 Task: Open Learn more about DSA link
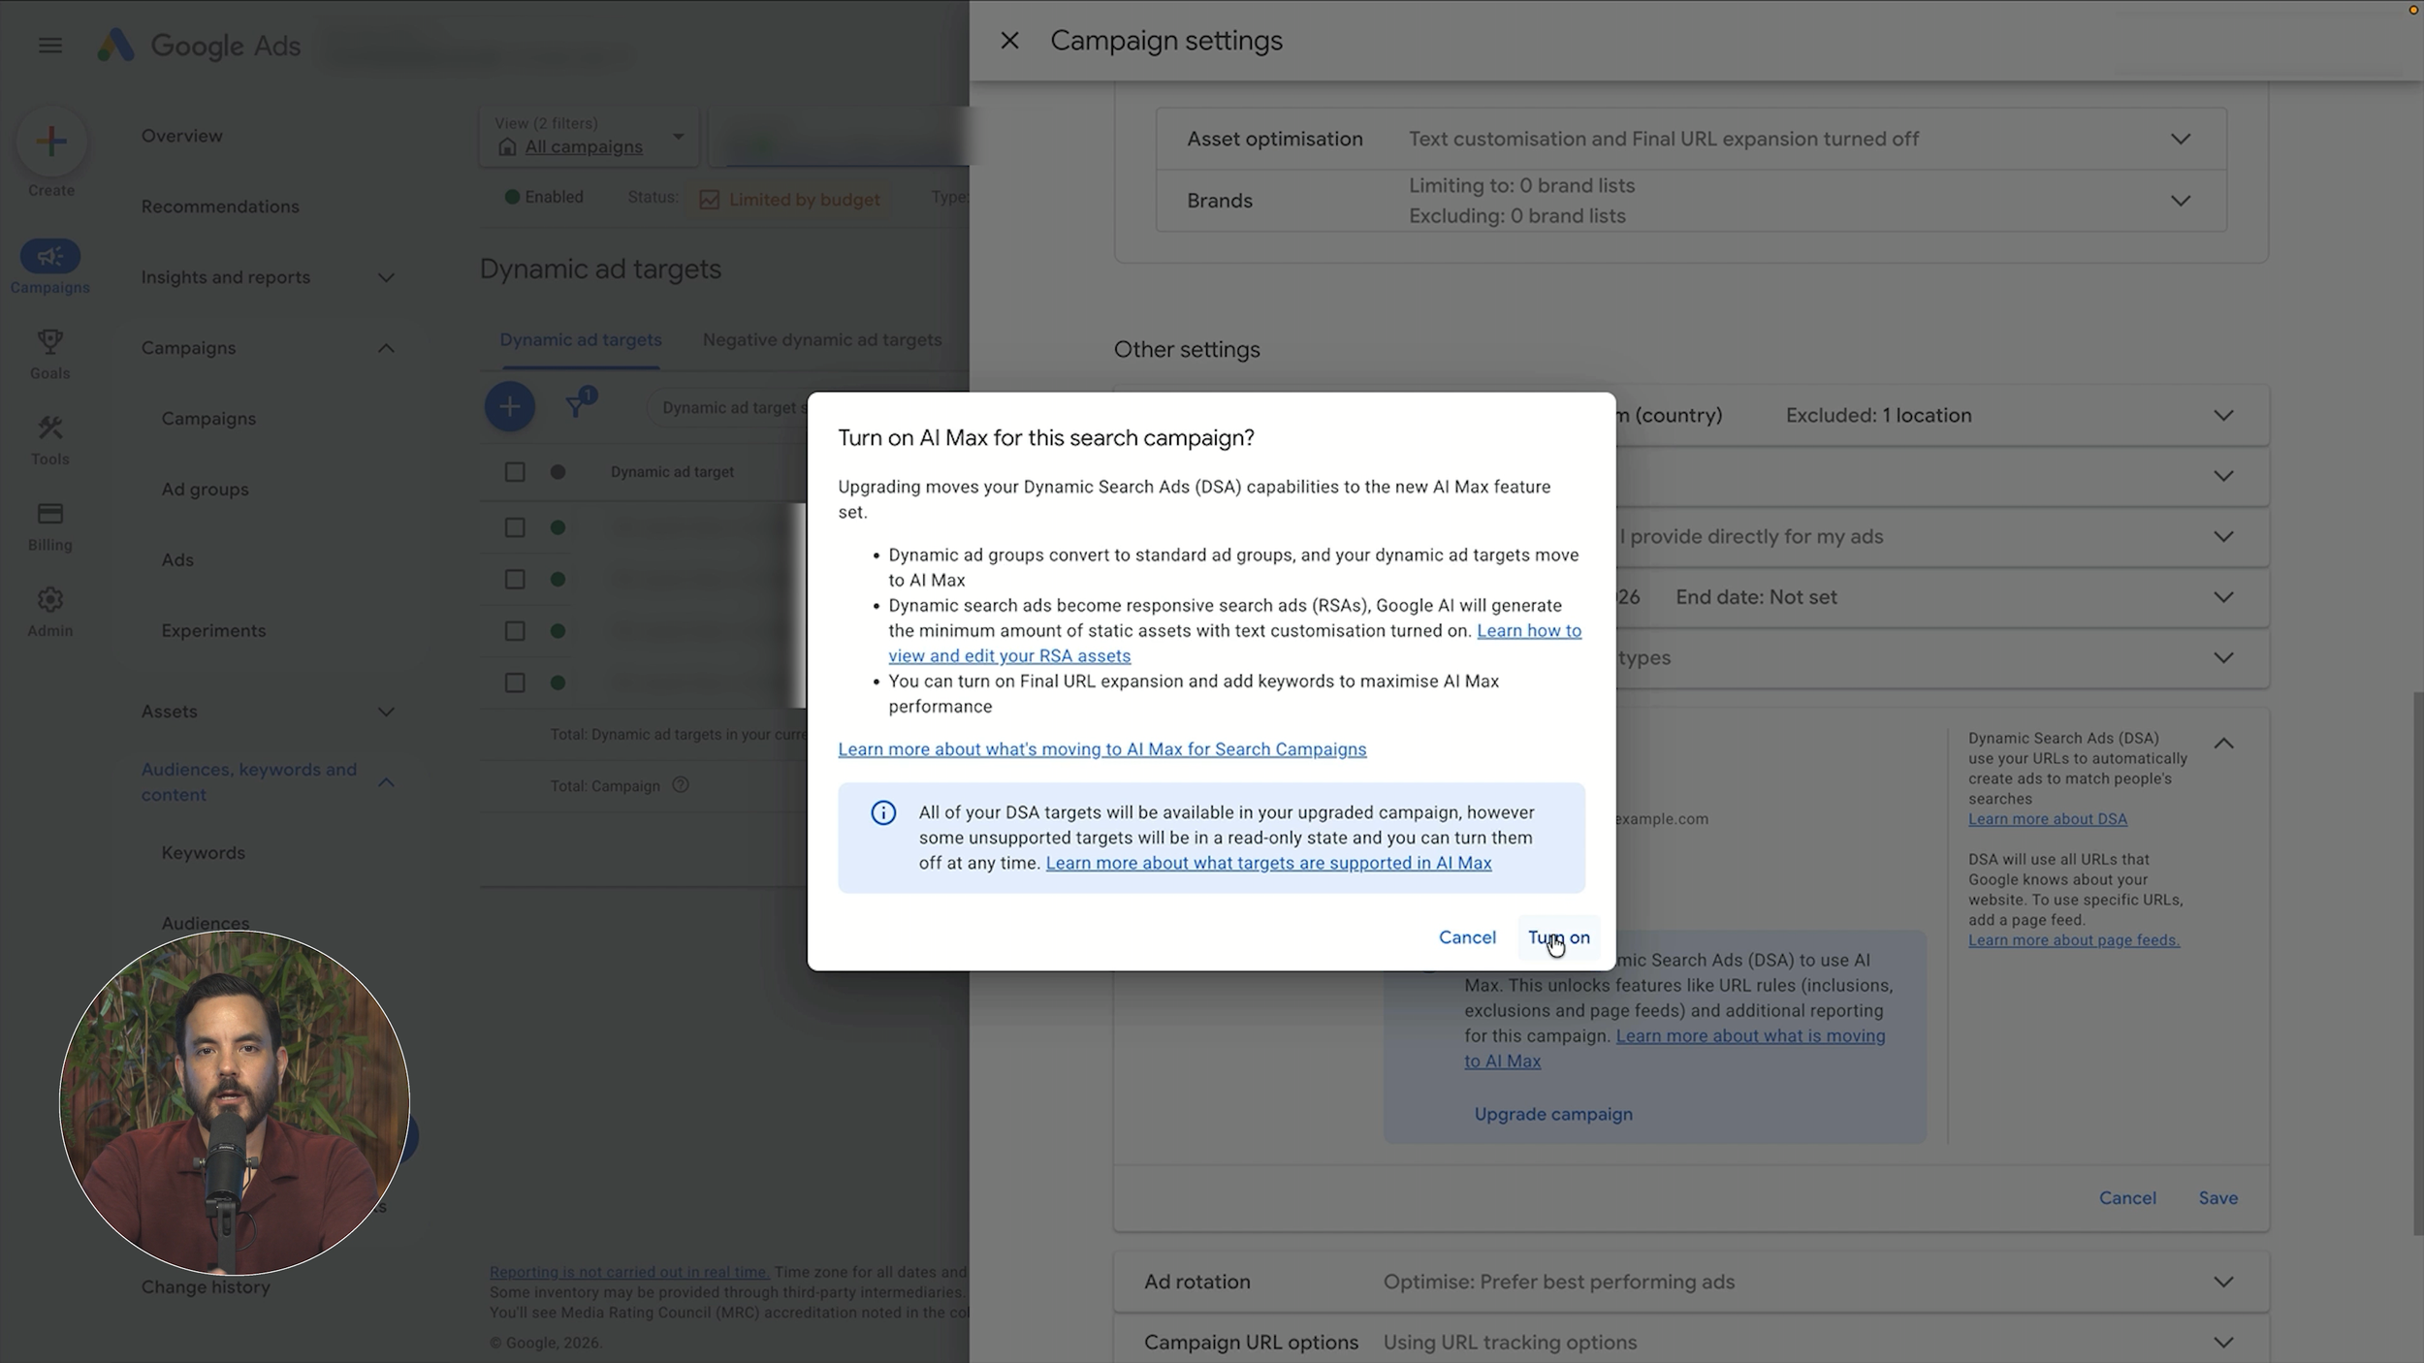tap(2048, 819)
